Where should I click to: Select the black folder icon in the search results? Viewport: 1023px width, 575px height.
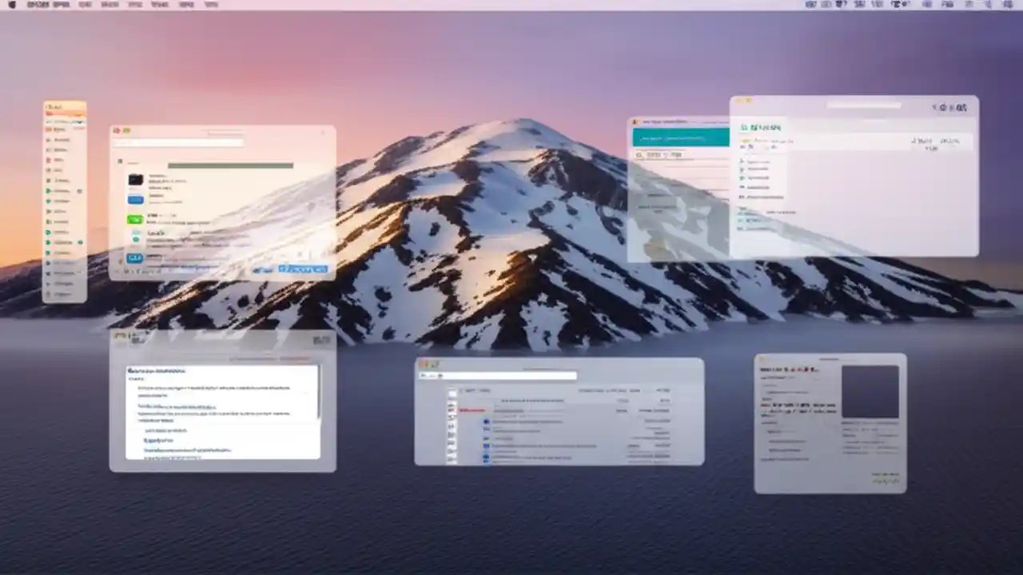pos(135,180)
